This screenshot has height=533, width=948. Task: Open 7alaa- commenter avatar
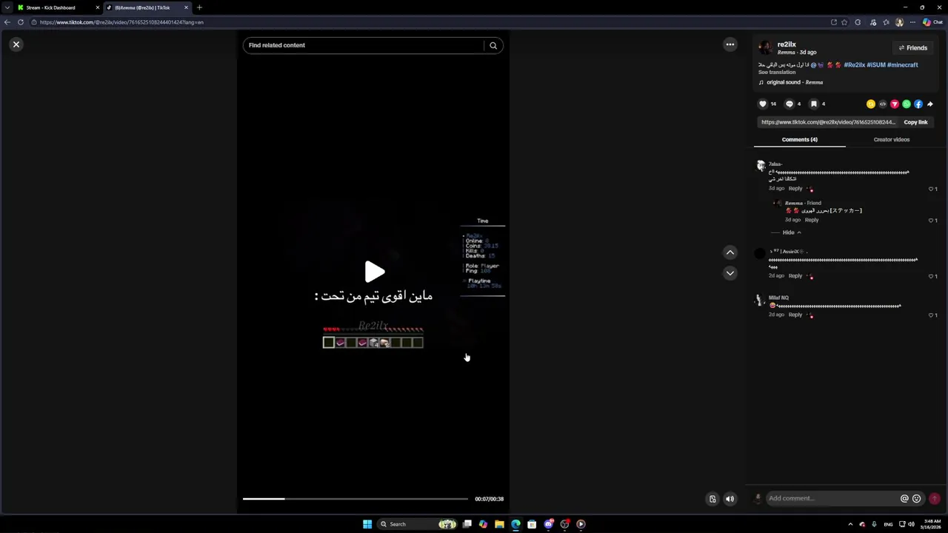click(760, 167)
